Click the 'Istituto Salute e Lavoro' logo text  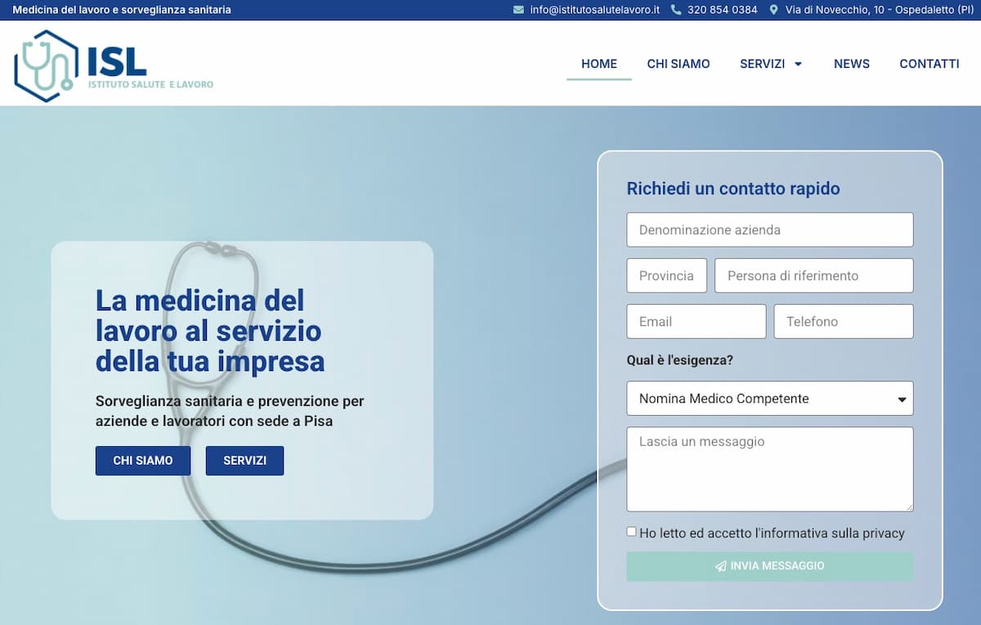coord(150,84)
